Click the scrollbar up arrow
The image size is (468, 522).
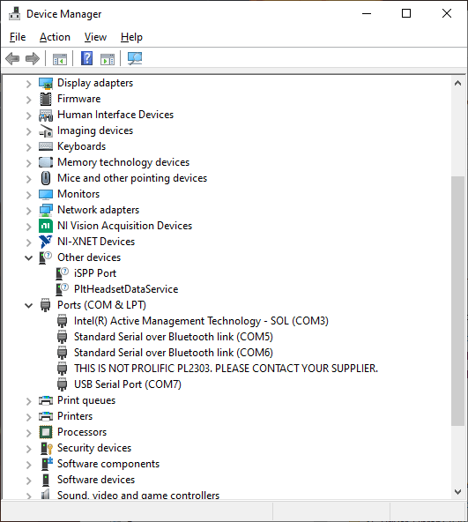point(457,83)
